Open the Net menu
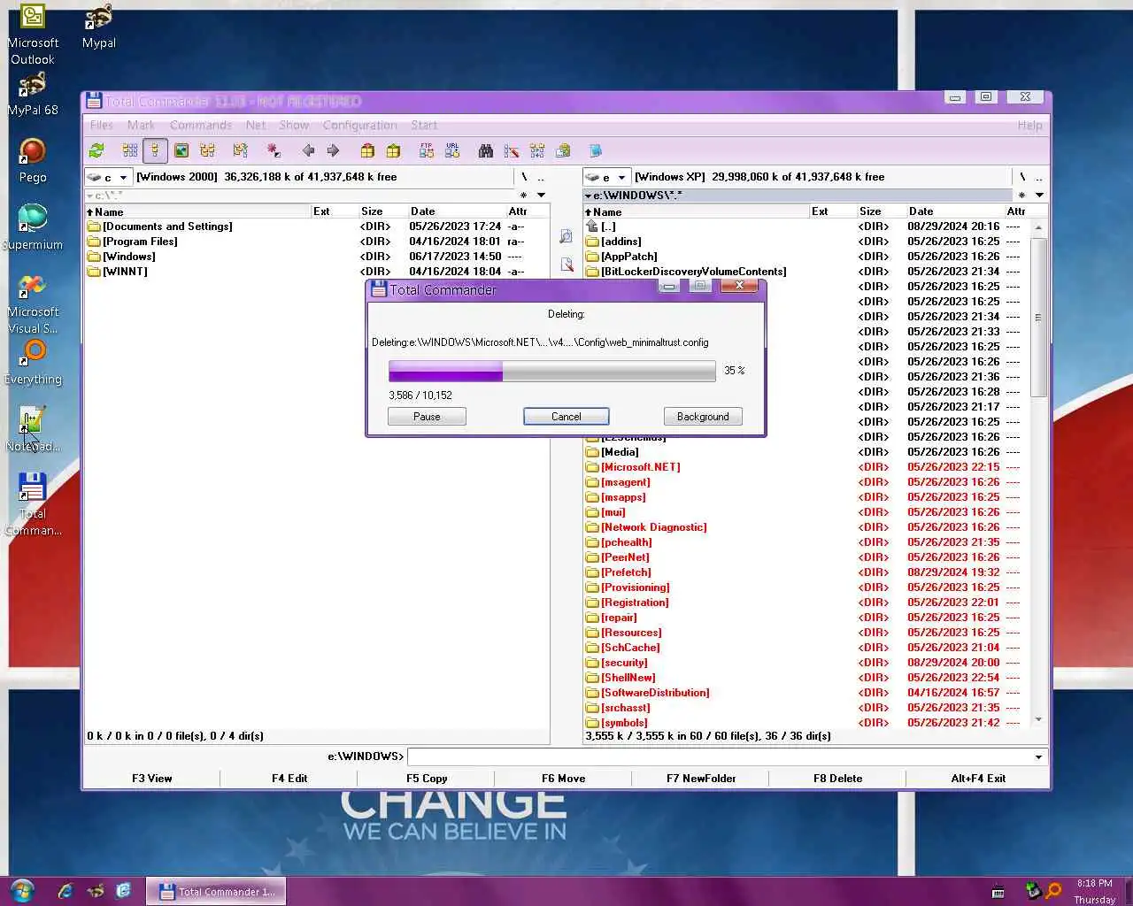 click(256, 126)
